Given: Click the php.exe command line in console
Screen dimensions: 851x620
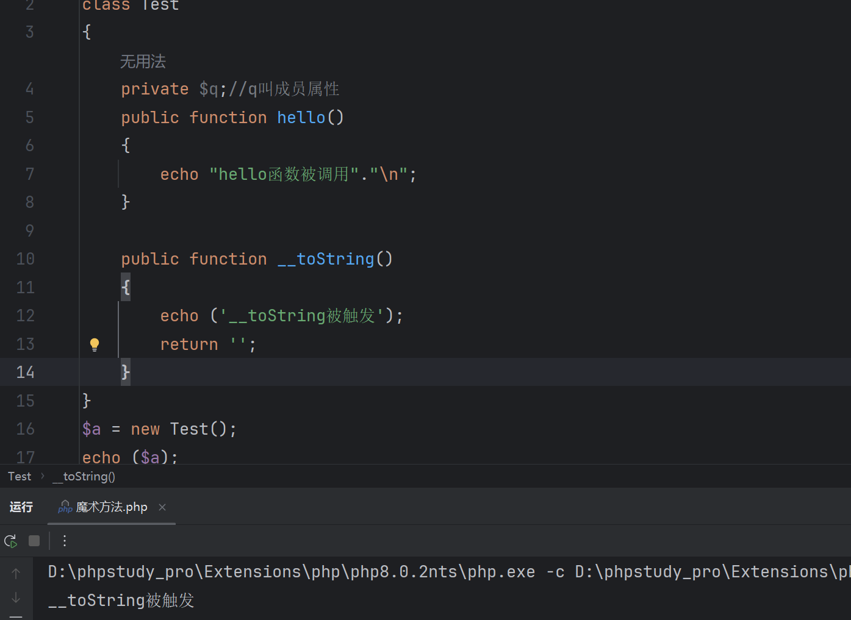Looking at the screenshot, I should [448, 572].
